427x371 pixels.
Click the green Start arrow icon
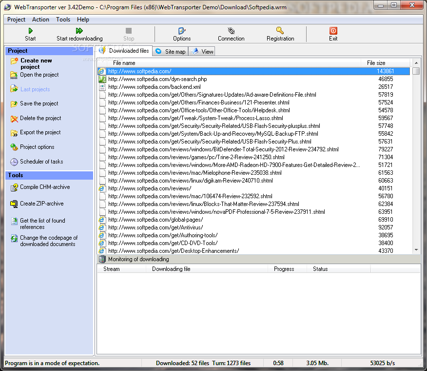tap(31, 31)
